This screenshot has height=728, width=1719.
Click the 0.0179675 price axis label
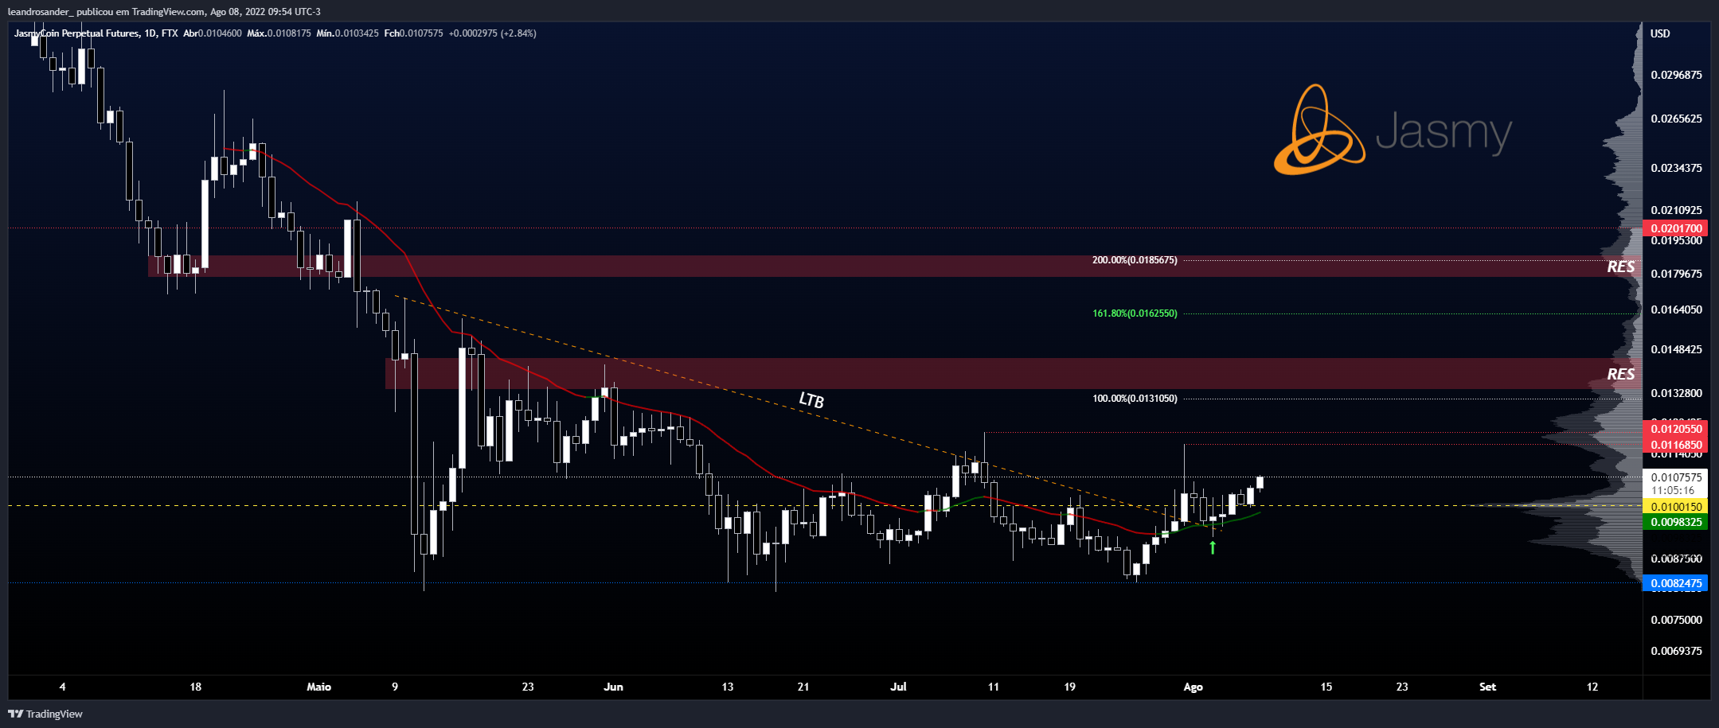pyautogui.click(x=1676, y=274)
